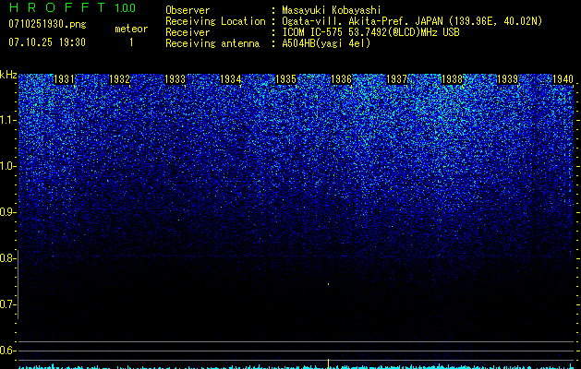Click the 0.6 kHz axis label
Viewport: 581px width, 369px height.
(x=8, y=351)
